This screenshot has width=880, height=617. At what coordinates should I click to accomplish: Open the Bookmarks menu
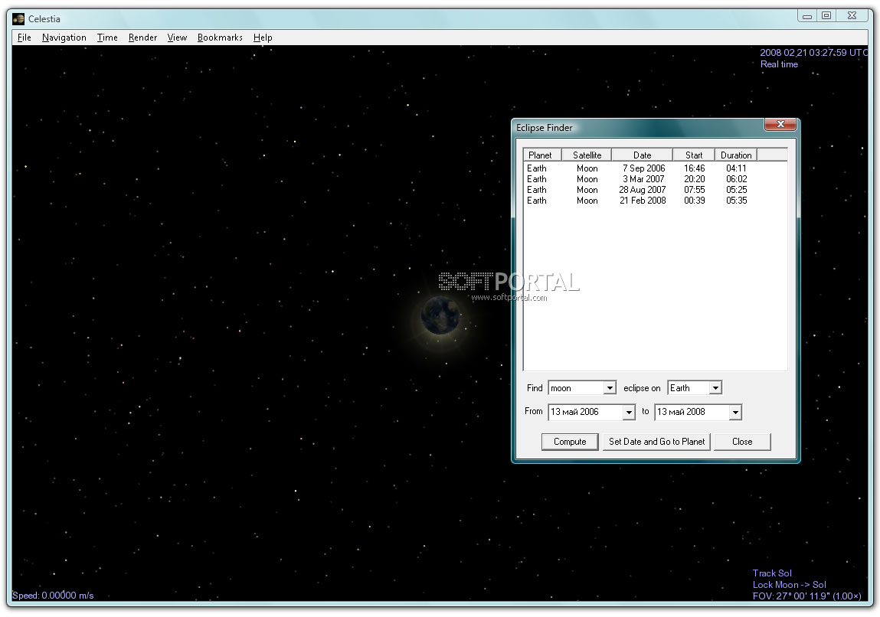pos(220,38)
